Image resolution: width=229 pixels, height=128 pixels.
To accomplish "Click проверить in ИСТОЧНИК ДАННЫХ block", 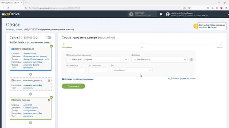I will [28, 68].
